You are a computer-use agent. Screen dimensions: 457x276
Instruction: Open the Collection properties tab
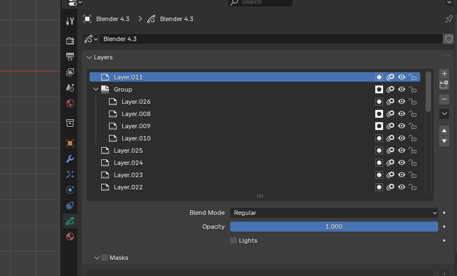[70, 123]
